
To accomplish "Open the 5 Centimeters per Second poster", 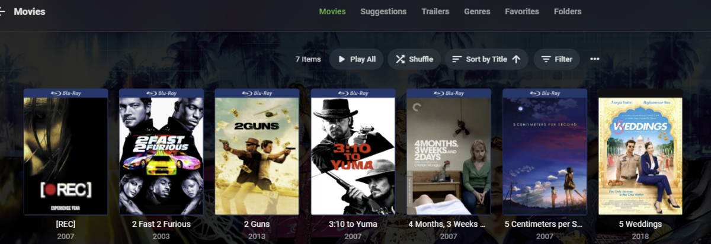I will point(545,152).
